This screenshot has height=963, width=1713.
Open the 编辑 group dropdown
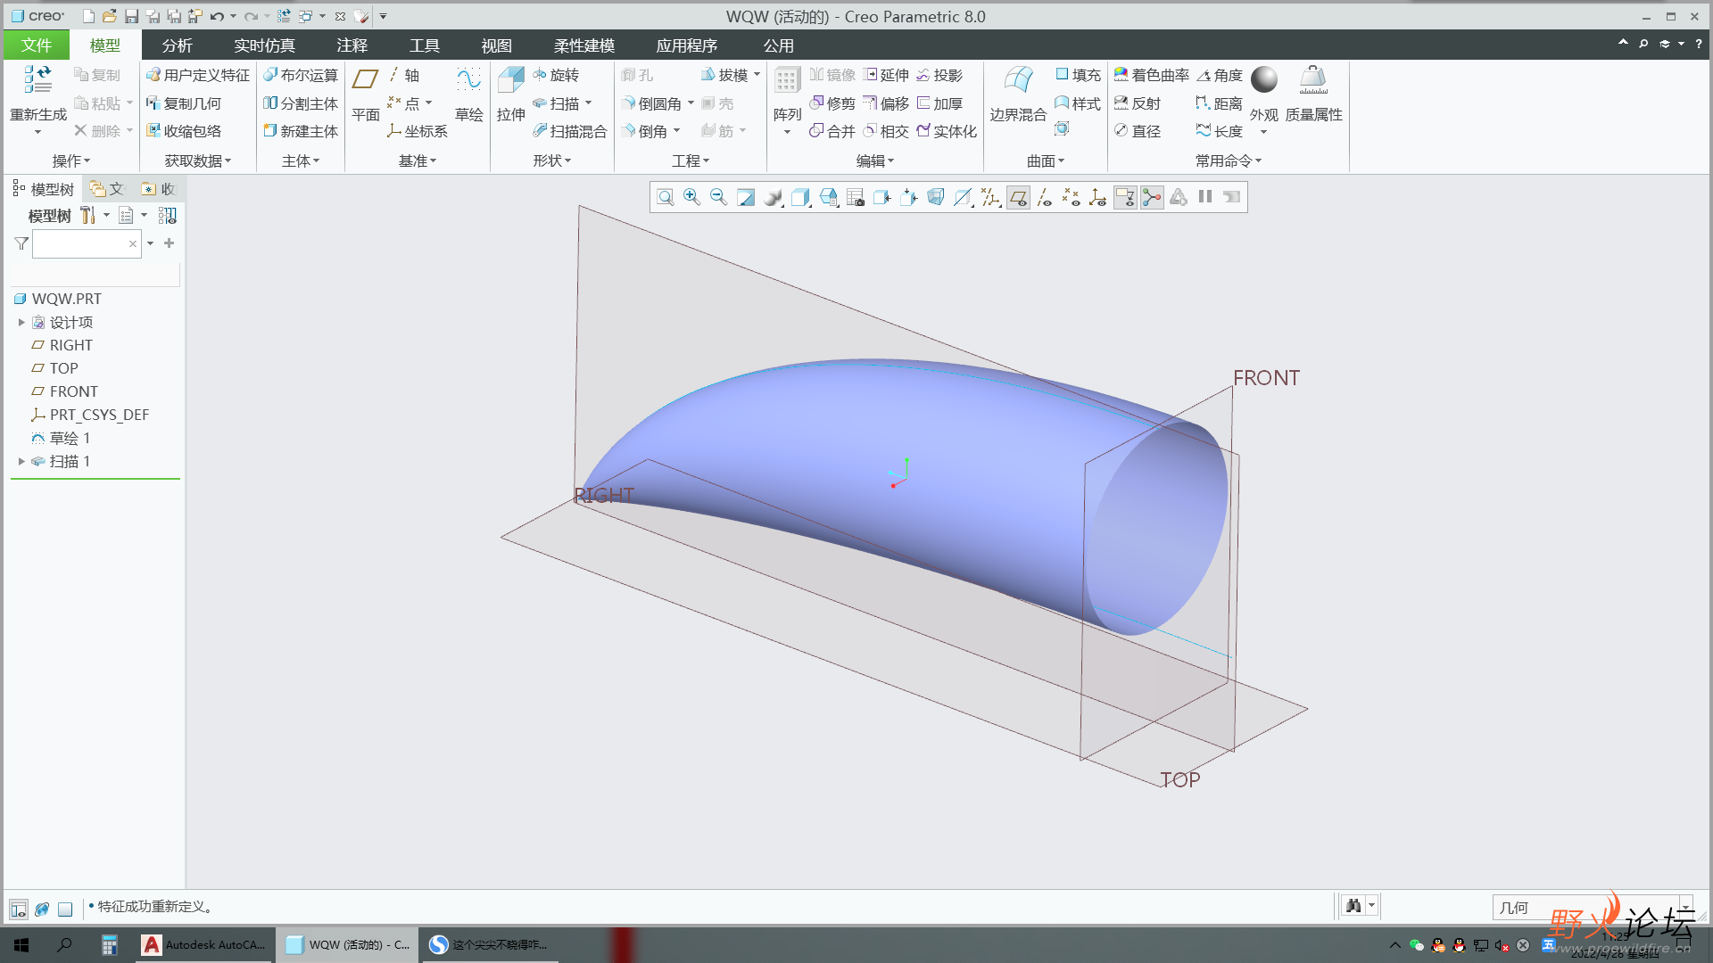[x=875, y=160]
